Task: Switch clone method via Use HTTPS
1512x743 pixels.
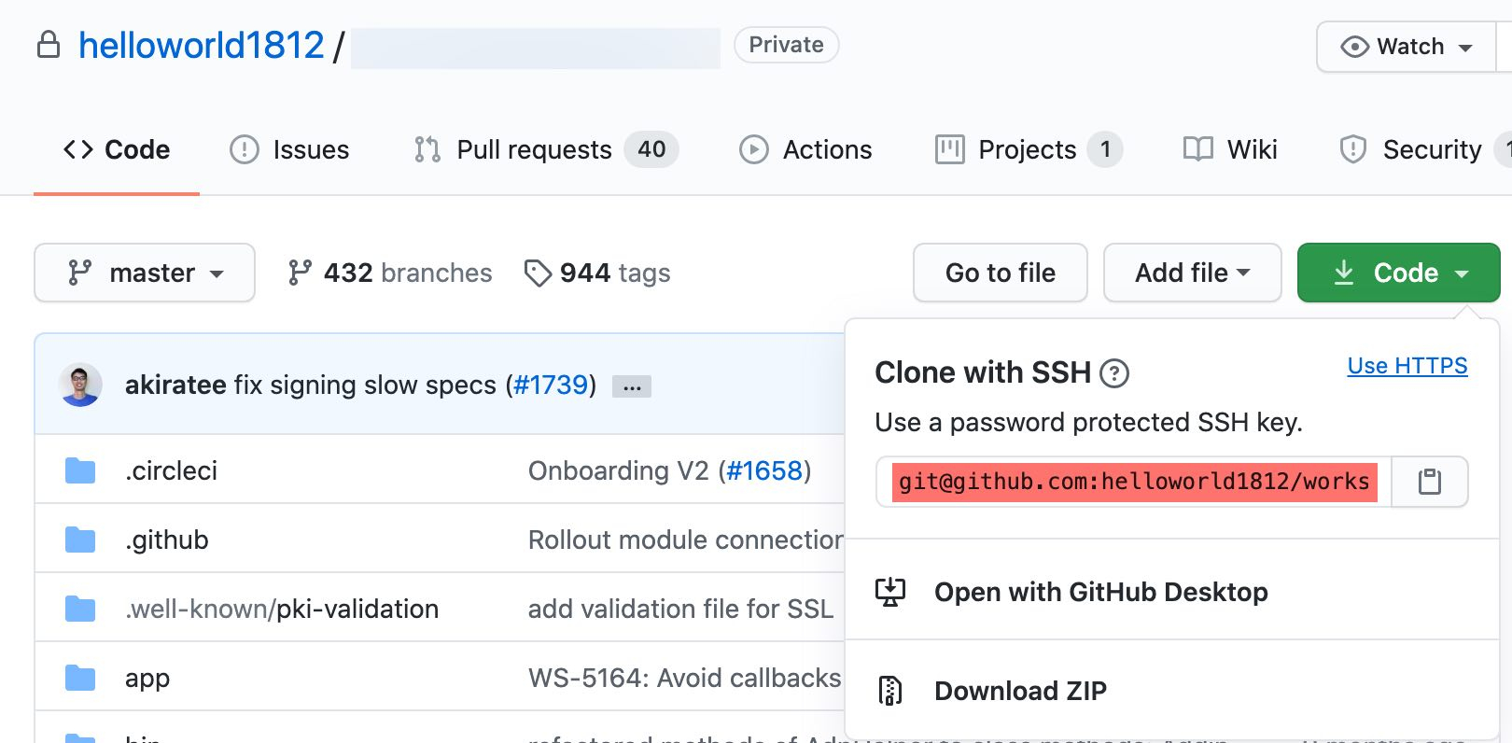Action: pyautogui.click(x=1407, y=366)
